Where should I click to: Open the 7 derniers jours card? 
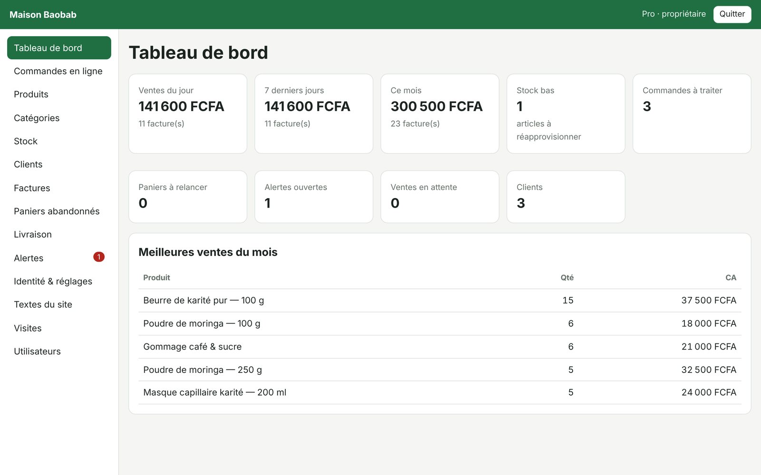314,114
